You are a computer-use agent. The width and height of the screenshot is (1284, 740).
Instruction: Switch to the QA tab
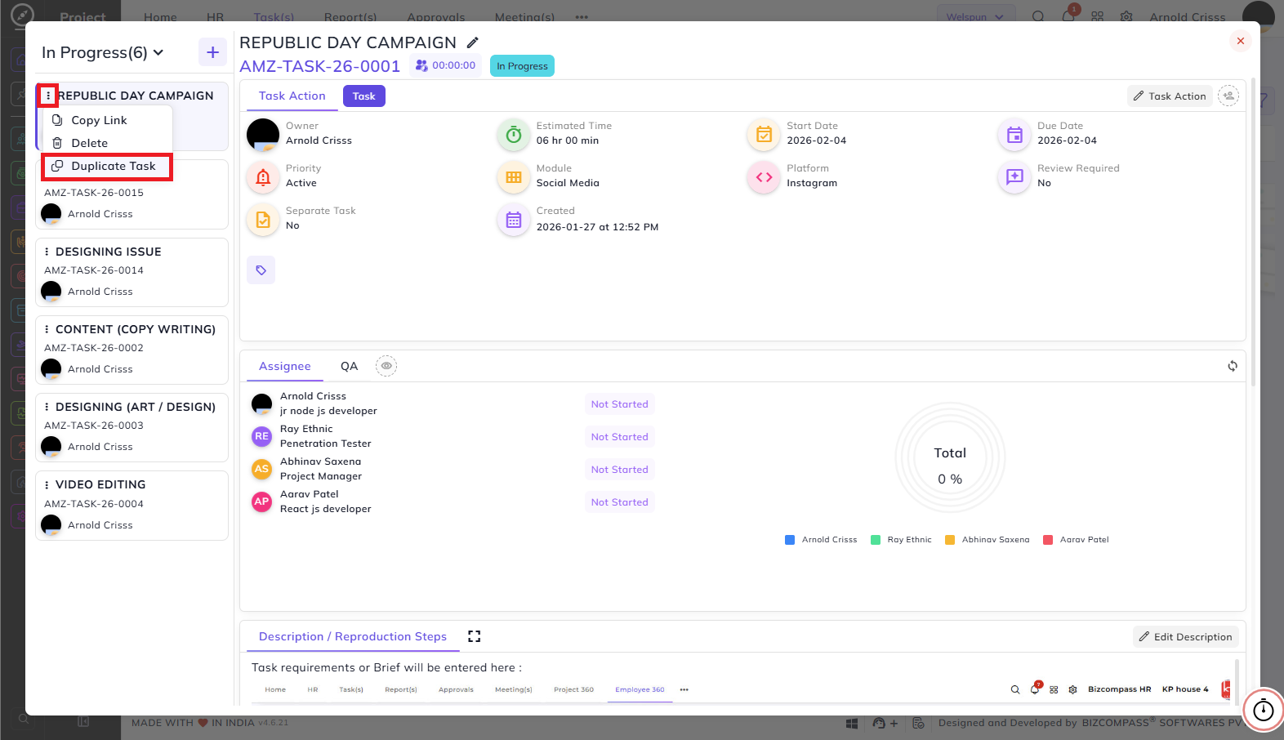350,366
